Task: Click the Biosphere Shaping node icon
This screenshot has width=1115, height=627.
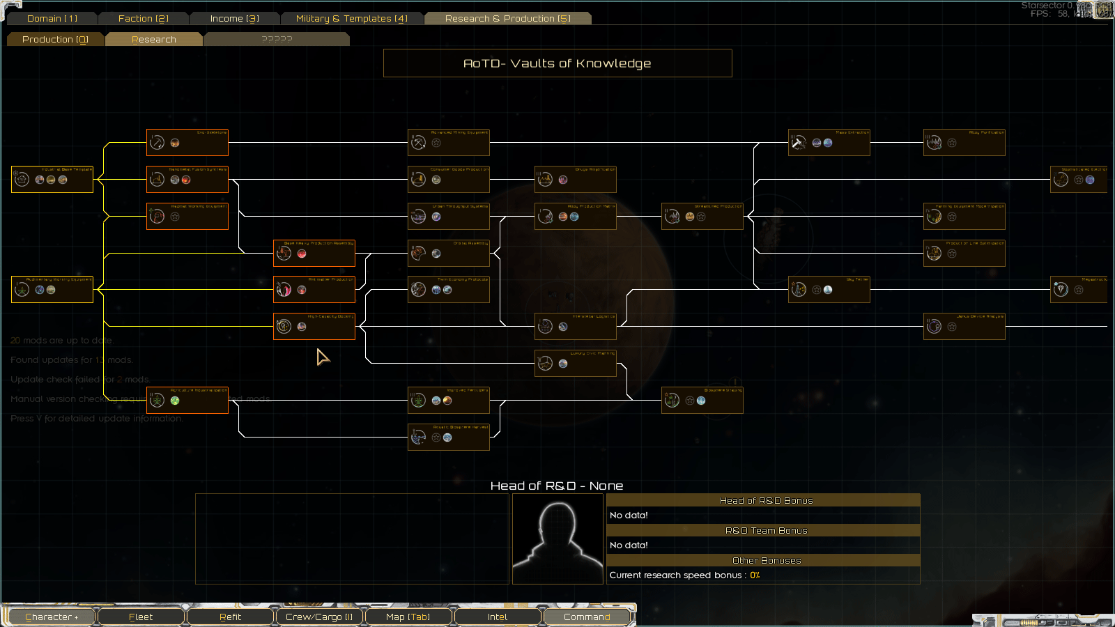Action: 672,401
